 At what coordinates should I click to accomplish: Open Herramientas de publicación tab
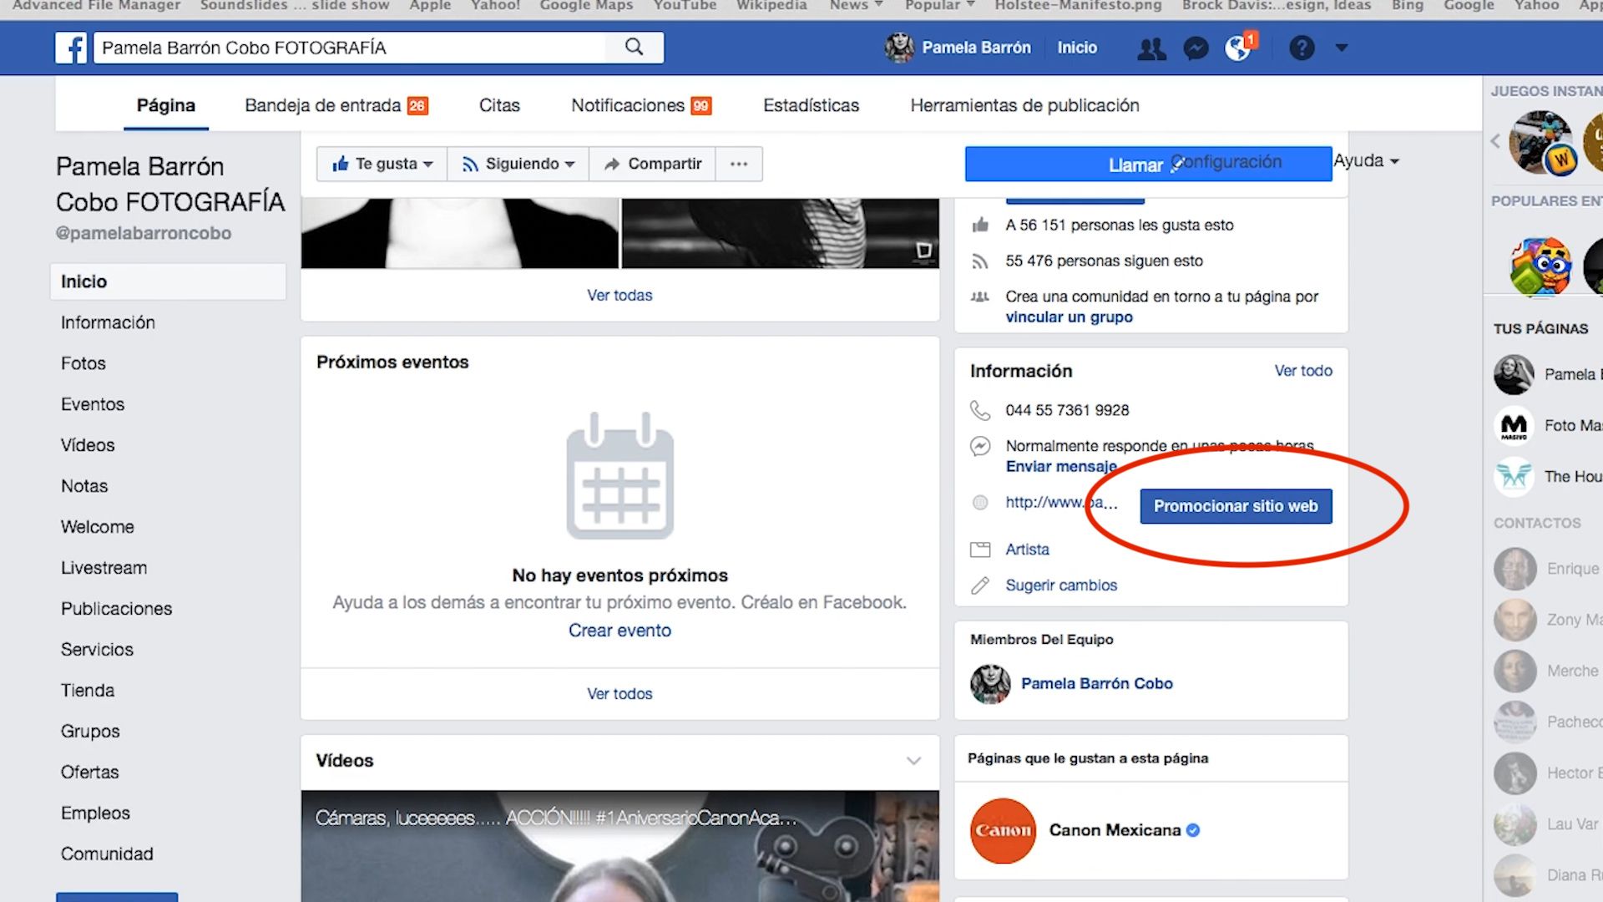(x=1024, y=105)
